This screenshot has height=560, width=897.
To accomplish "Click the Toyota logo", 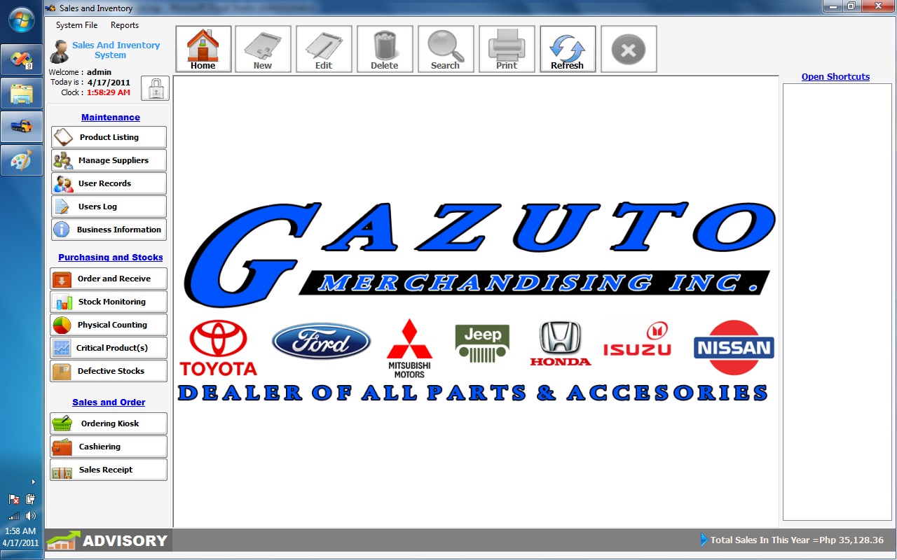I will point(218,348).
